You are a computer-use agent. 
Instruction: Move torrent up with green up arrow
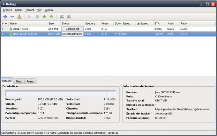click(x=44, y=17)
